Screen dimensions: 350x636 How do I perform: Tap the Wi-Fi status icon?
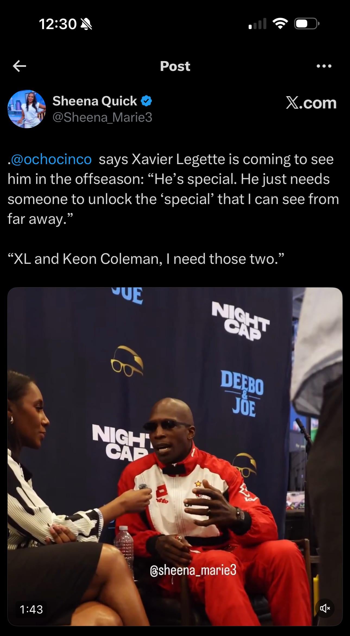pos(281,24)
